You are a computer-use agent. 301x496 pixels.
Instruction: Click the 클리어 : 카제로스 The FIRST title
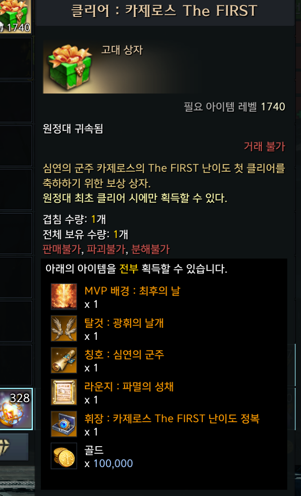[165, 12]
